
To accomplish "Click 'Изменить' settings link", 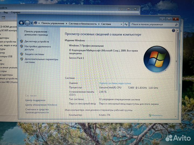I will (157, 115).
